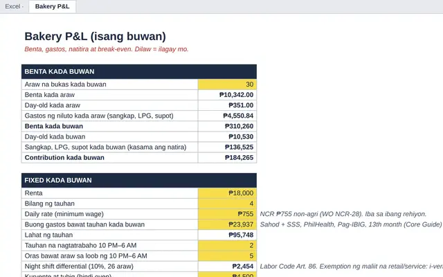Select the 'BENTA KADA BUWAN' section header
Screen dimensions: 443x277
(x=139, y=71)
